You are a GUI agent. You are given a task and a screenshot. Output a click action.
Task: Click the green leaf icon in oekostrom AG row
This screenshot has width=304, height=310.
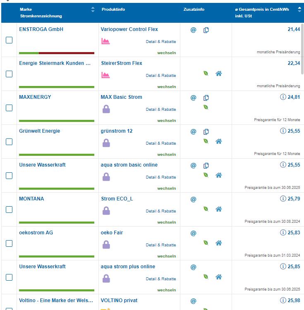[x=206, y=243]
